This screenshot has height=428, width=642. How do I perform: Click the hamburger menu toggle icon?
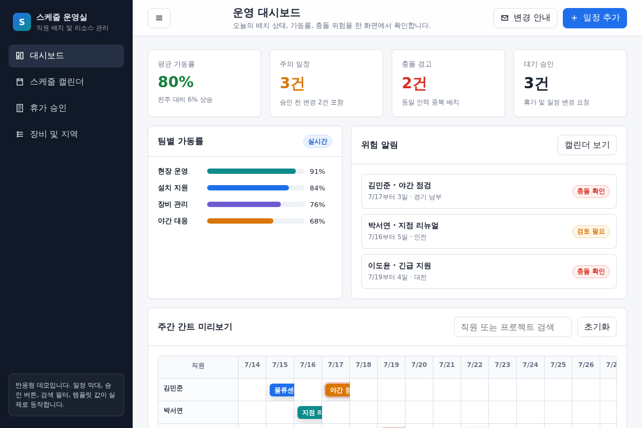(x=159, y=18)
